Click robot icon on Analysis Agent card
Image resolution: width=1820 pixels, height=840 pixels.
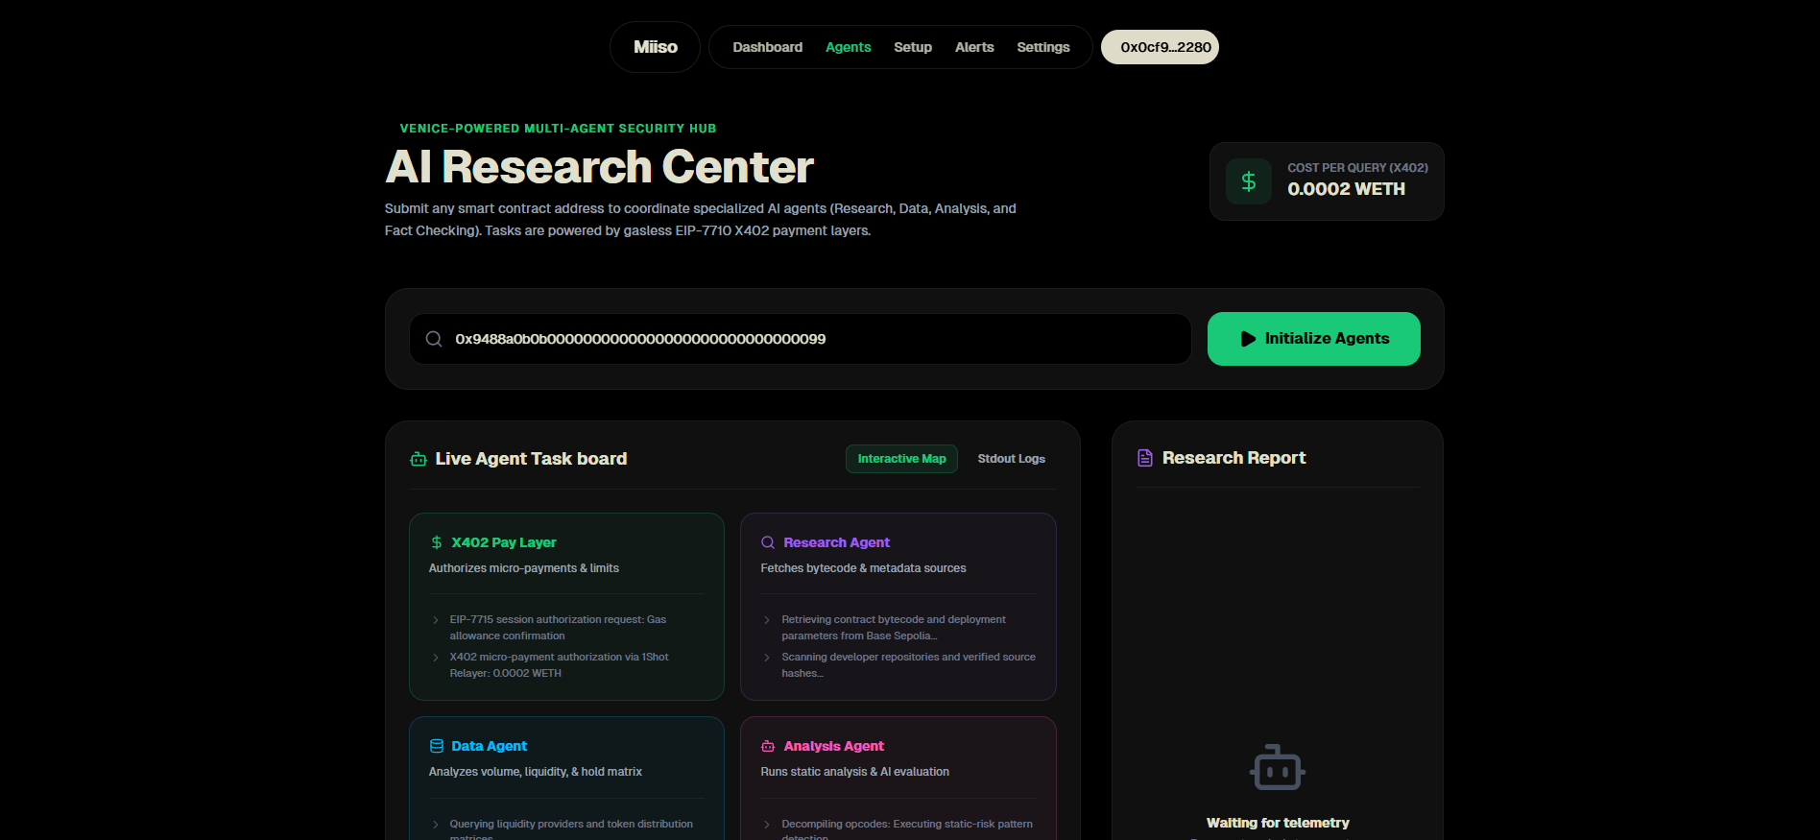[768, 746]
